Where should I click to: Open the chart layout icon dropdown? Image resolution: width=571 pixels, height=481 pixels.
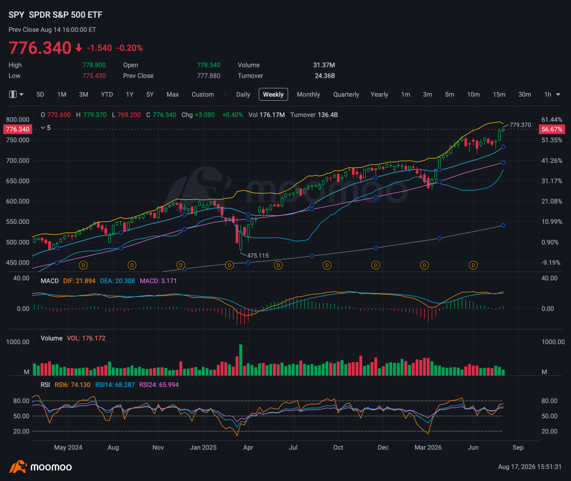click(x=16, y=94)
